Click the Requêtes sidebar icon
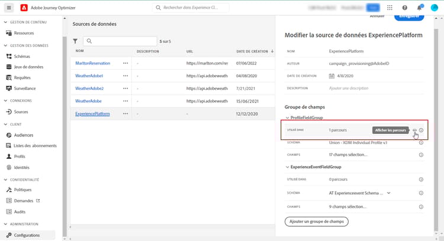This screenshot has height=241, width=444. tap(9, 77)
